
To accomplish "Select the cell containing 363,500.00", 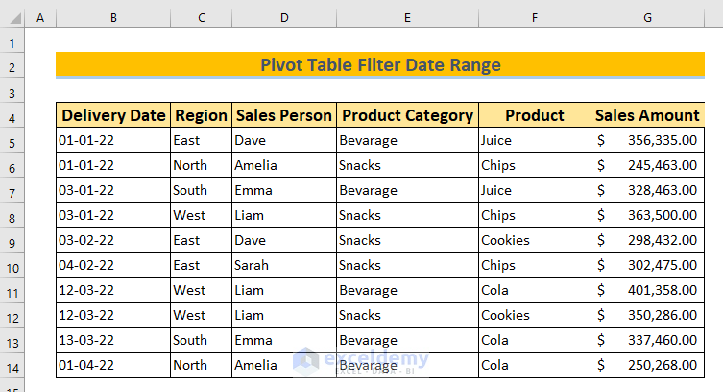I will [648, 215].
